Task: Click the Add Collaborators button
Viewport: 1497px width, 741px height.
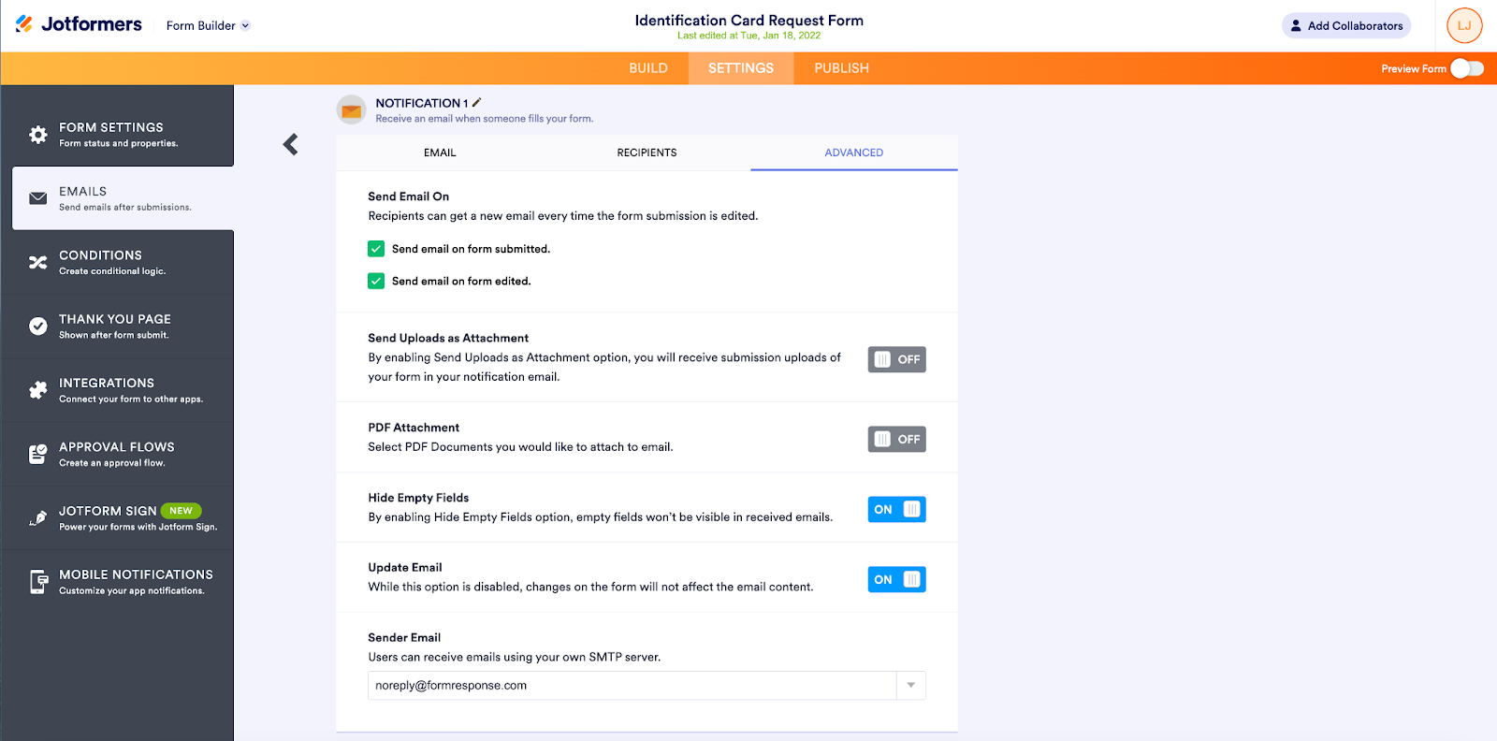Action: pos(1345,25)
